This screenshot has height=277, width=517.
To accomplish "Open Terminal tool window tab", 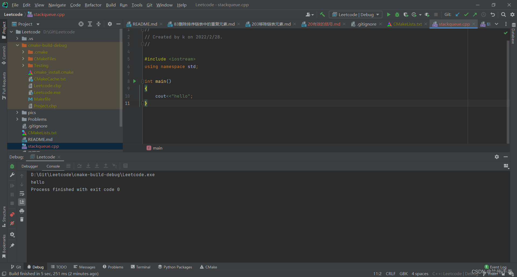I will click(x=141, y=267).
